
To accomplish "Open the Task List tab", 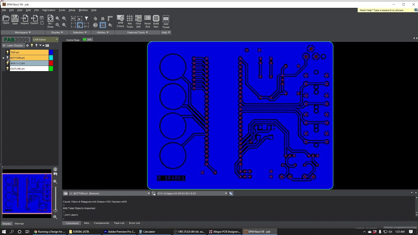I will tap(119, 223).
